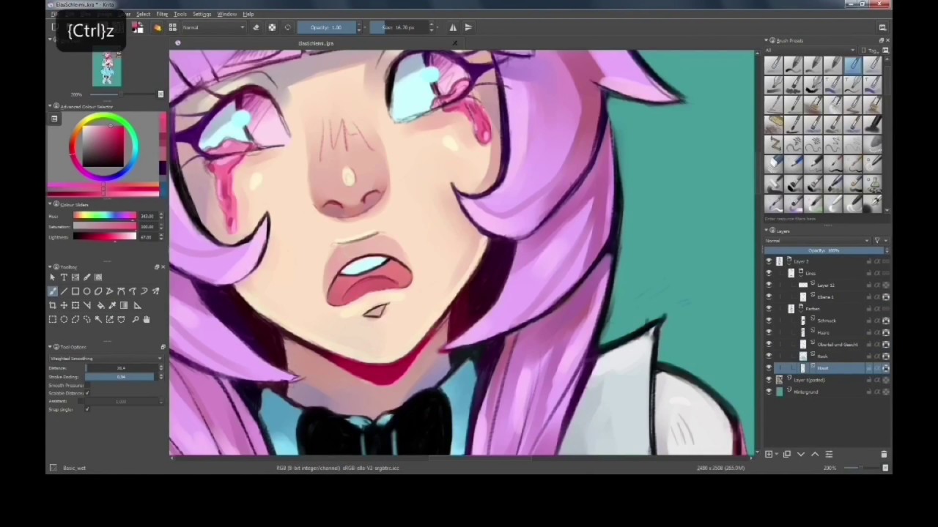The height and width of the screenshot is (527, 938).
Task: Delete the selected layer with trash icon
Action: click(884, 455)
